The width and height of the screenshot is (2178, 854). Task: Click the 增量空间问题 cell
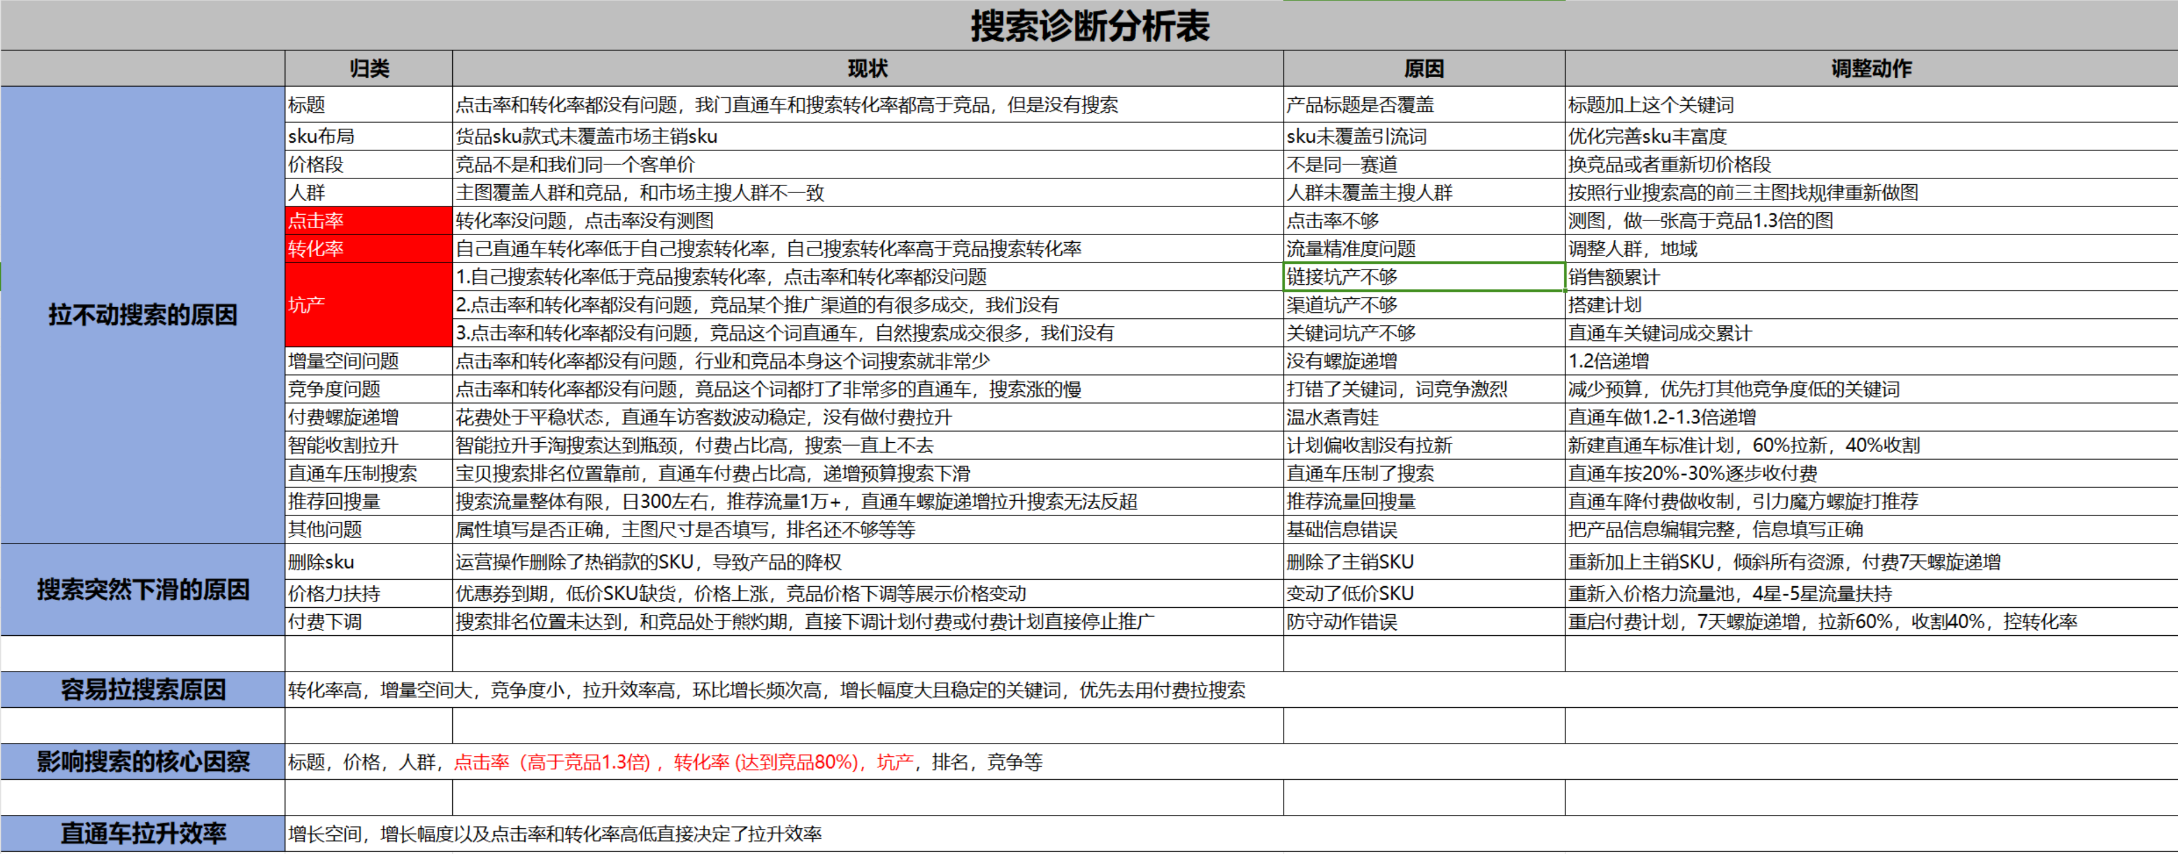point(369,360)
